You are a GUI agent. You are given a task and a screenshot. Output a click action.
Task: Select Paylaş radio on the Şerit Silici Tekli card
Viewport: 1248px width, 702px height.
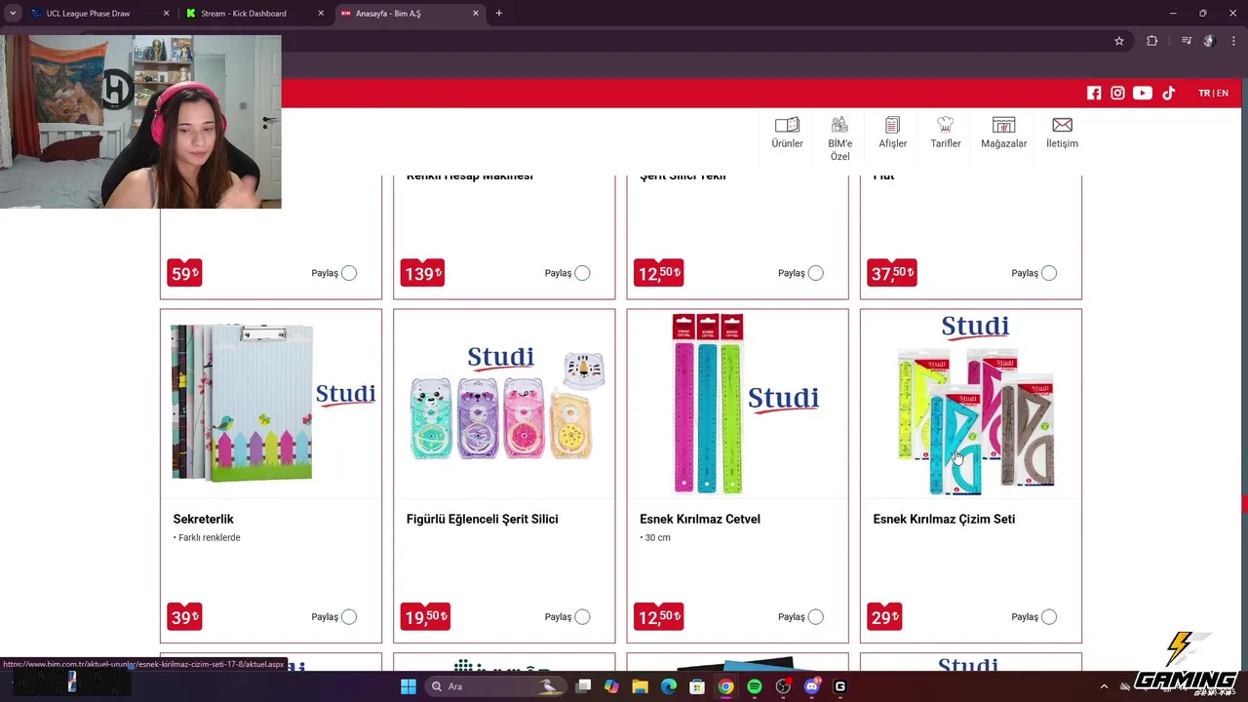click(x=815, y=273)
